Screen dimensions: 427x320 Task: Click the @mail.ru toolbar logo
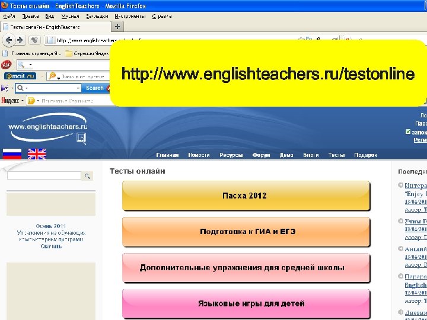[x=20, y=76]
